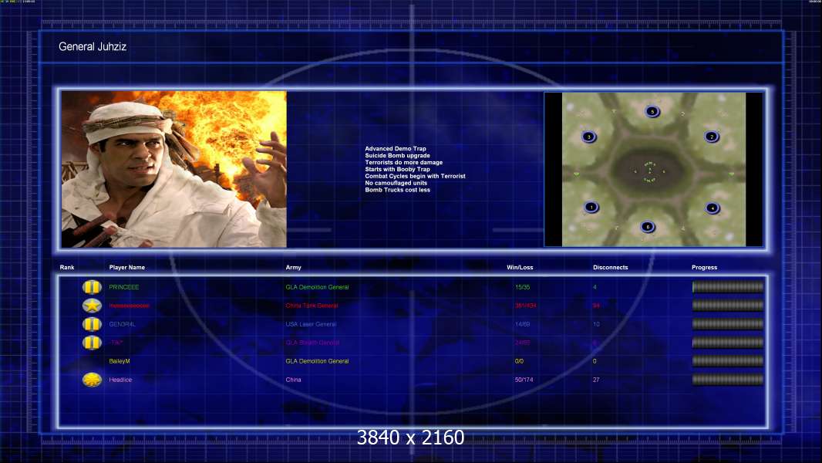Image resolution: width=822 pixels, height=463 pixels.
Task: Click PRINCEEE's disconnects value 4
Action: pyautogui.click(x=595, y=287)
